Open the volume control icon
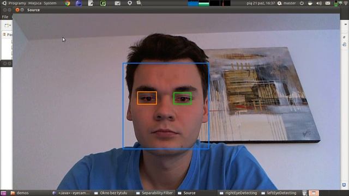 click(319, 3)
